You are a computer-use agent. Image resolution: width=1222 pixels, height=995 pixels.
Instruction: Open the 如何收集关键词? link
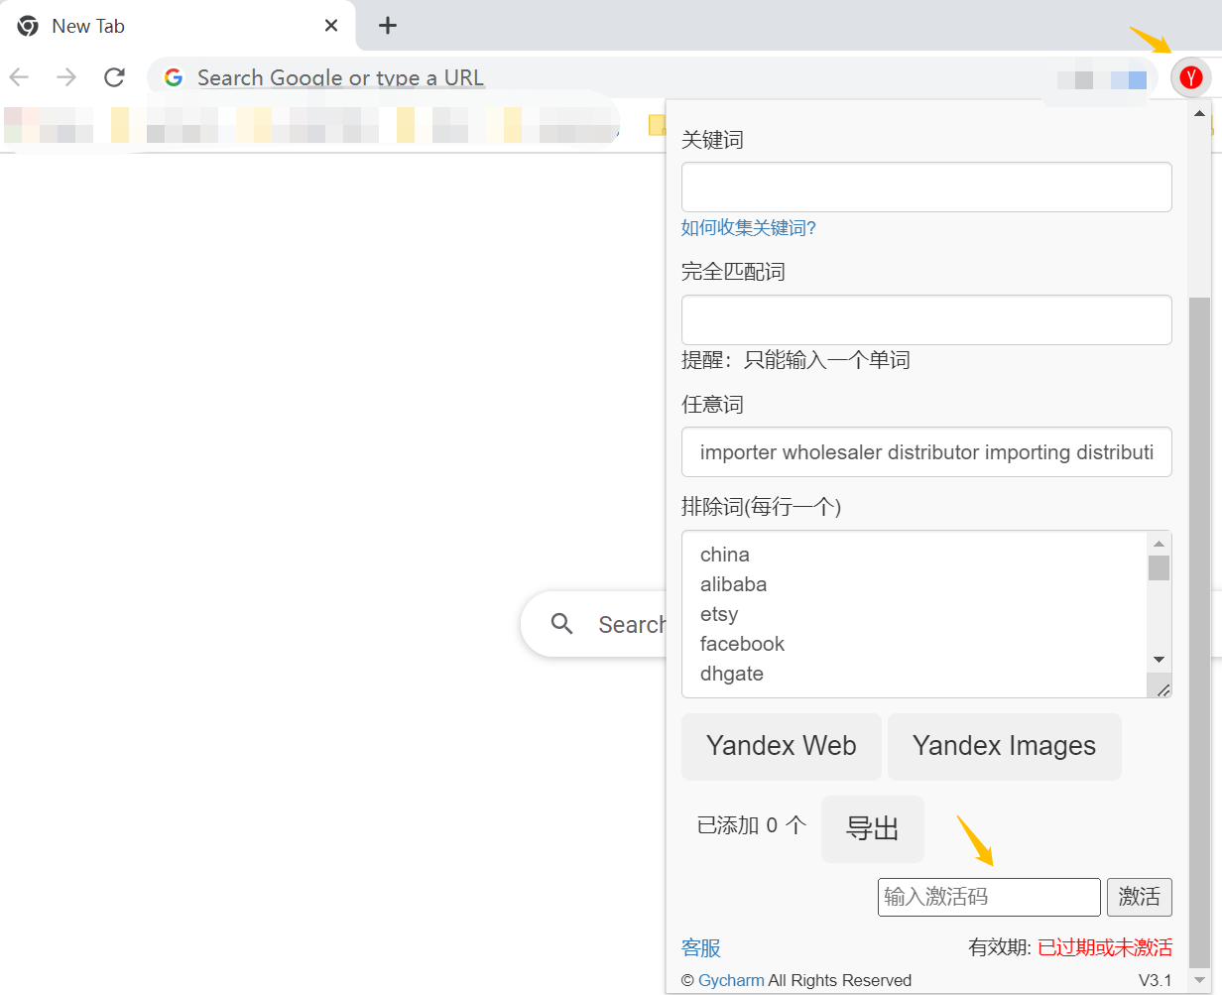(749, 228)
